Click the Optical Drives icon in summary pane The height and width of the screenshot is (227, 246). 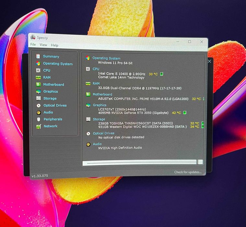click(x=88, y=134)
